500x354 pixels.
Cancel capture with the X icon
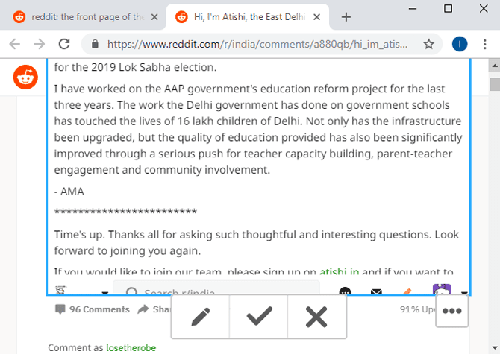point(316,317)
